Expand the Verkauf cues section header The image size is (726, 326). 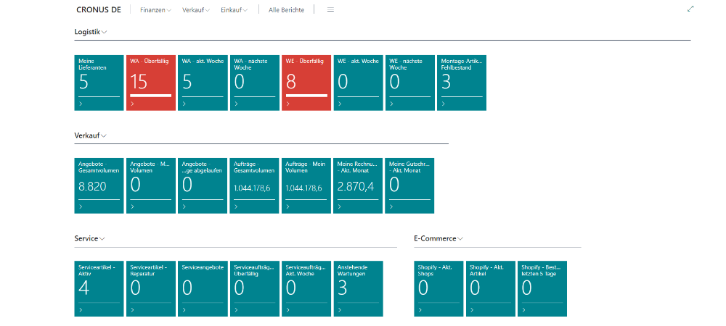[x=90, y=135]
